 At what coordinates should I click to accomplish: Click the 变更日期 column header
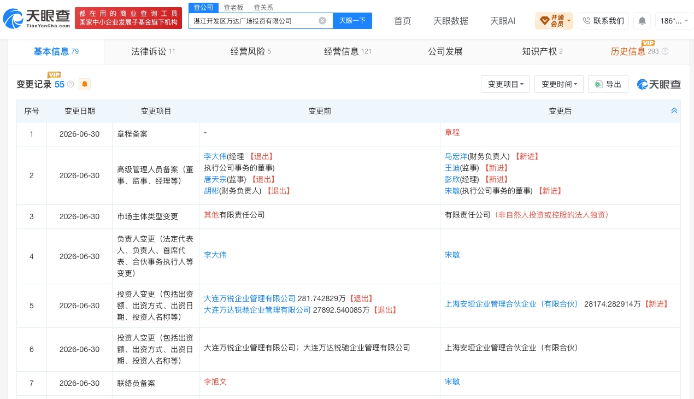[x=80, y=111]
